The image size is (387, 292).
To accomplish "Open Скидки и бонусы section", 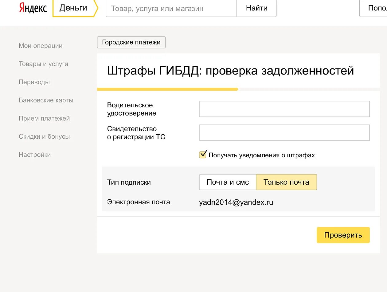I will pos(44,136).
